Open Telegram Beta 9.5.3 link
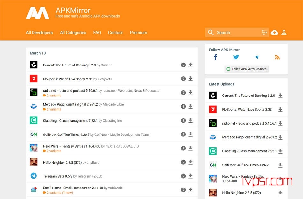The width and height of the screenshot is (303, 199). pyautogui.click(x=58, y=176)
